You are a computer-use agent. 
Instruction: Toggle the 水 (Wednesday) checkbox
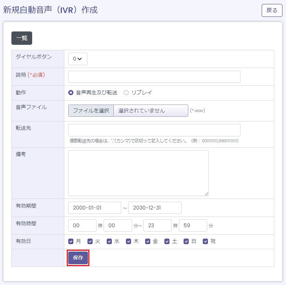click(x=109, y=241)
